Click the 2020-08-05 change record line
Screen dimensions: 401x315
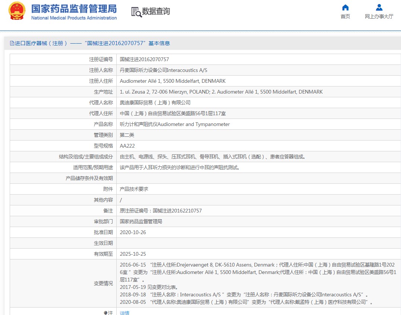[x=246, y=302]
